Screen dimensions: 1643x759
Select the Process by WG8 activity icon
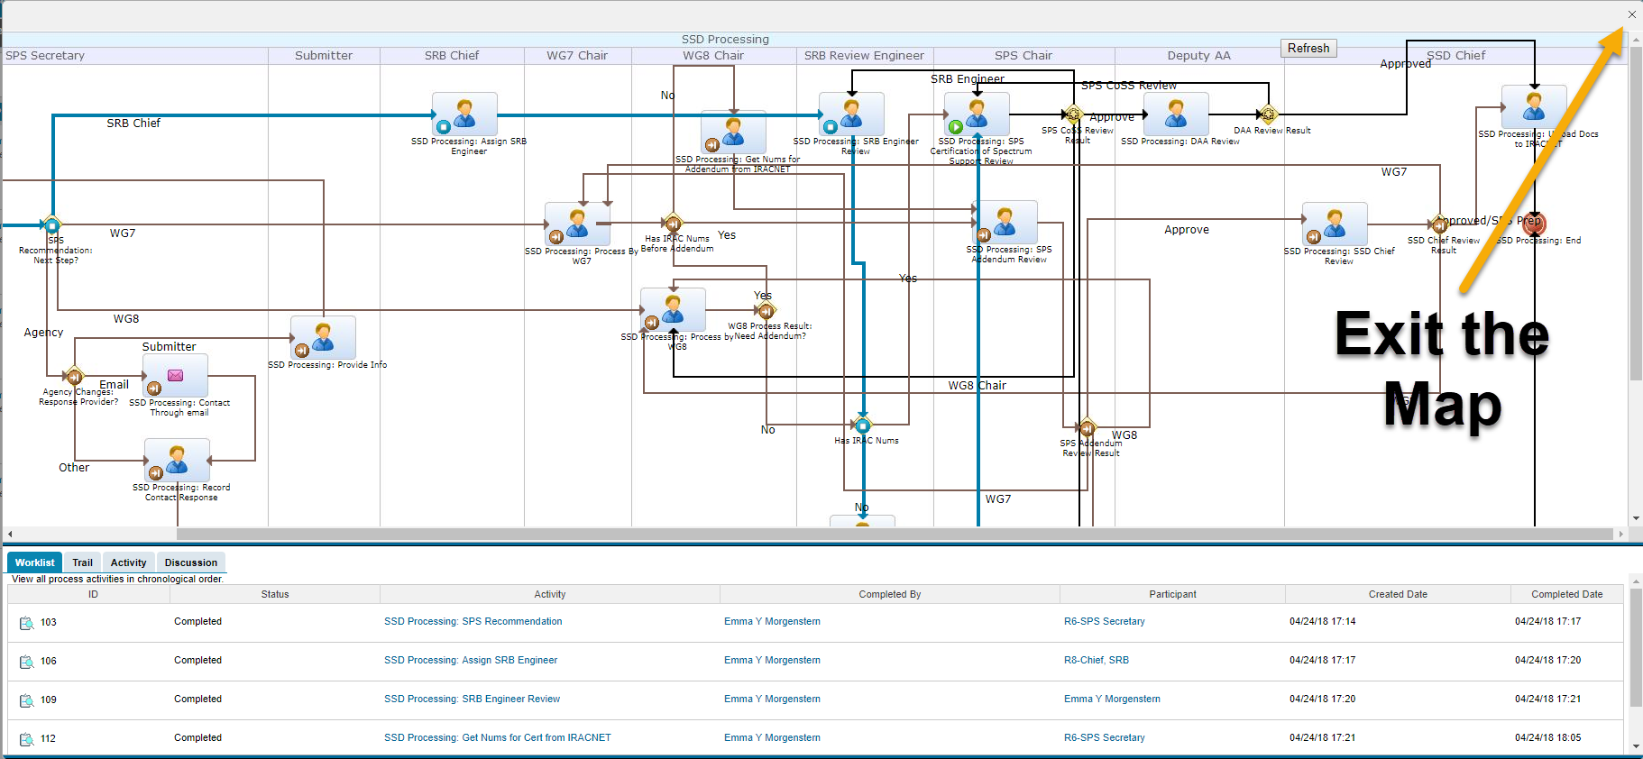tap(673, 309)
